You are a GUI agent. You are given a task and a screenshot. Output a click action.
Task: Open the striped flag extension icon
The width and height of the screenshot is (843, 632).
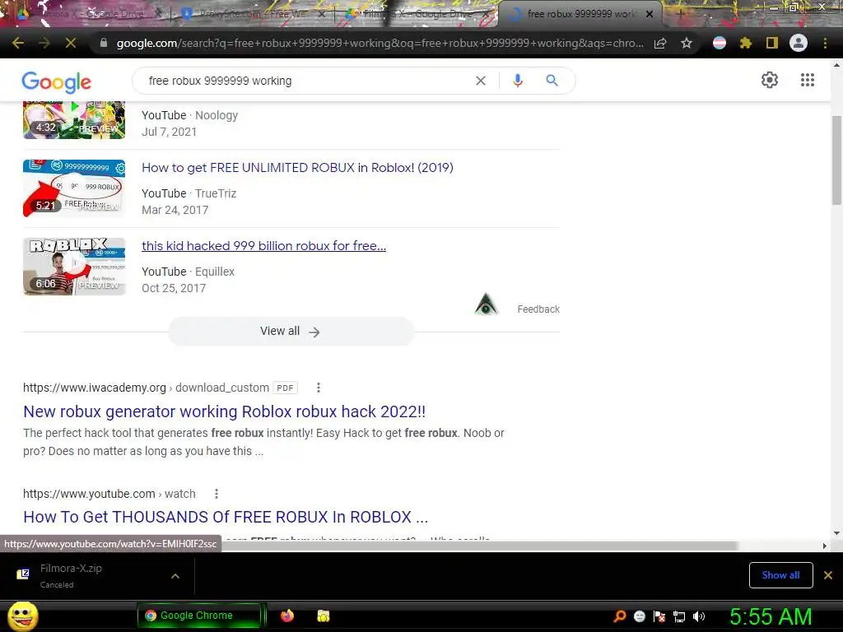coord(720,43)
